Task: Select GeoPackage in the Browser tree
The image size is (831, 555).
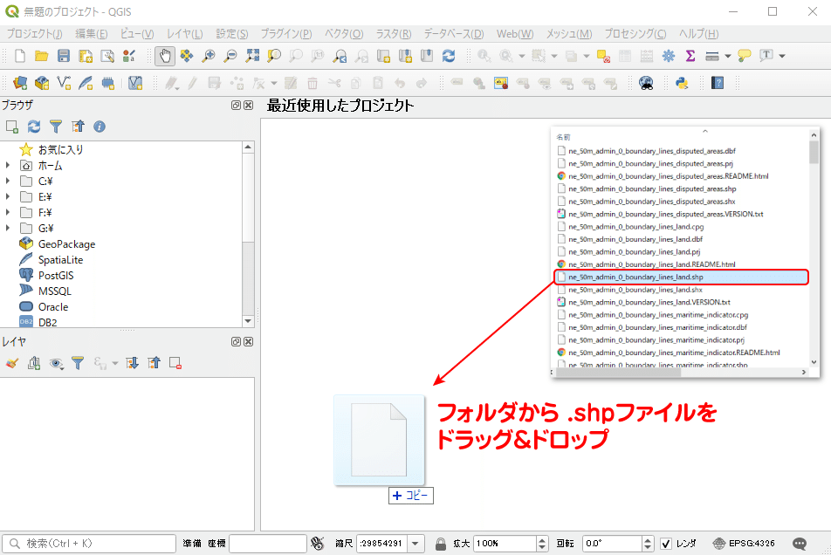Action: (66, 244)
